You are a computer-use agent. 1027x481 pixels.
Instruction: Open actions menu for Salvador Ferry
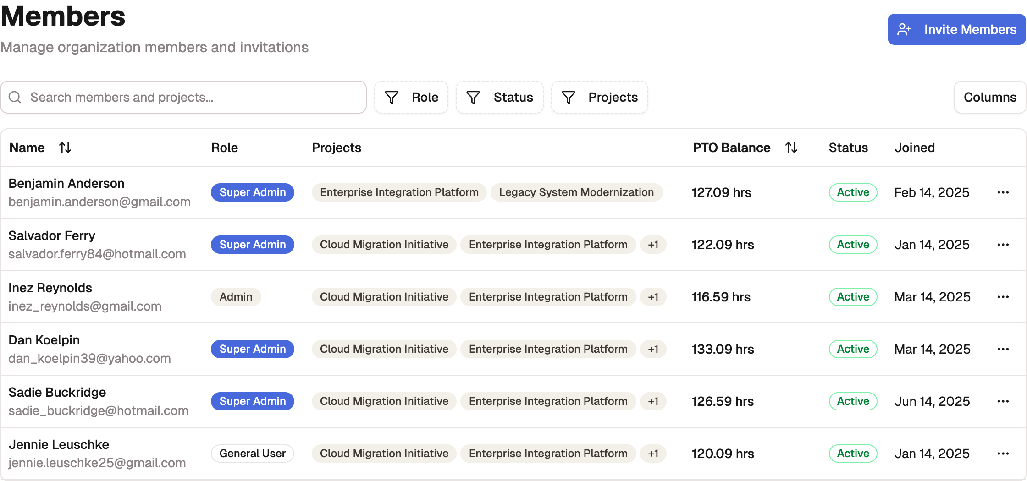tap(1003, 245)
